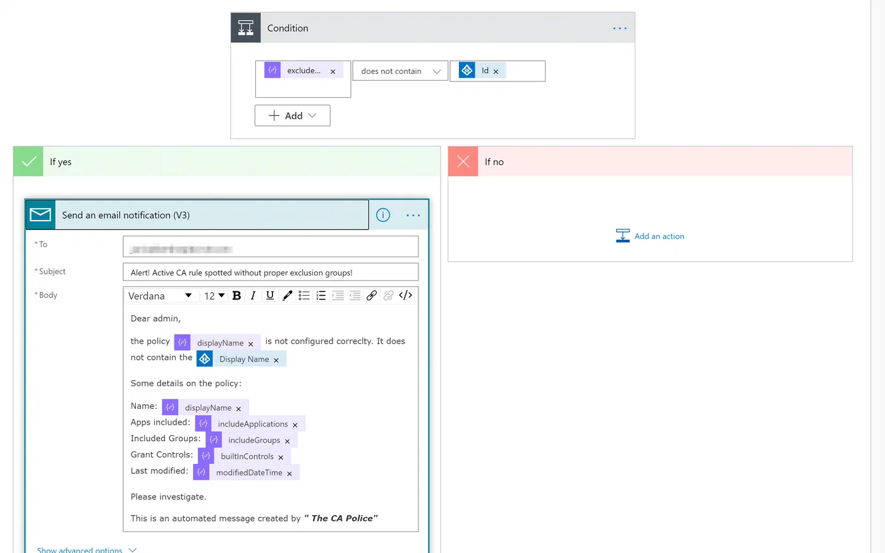Remove the includeApplications token

coord(295,425)
